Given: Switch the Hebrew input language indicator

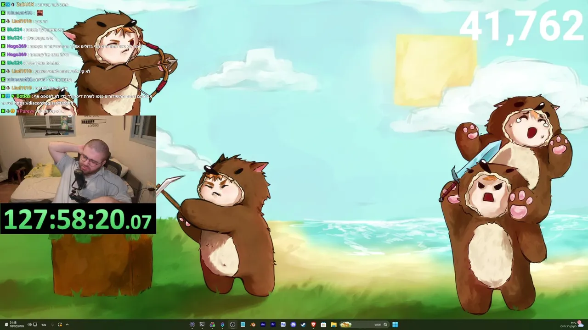Looking at the screenshot, I should click(x=44, y=324).
